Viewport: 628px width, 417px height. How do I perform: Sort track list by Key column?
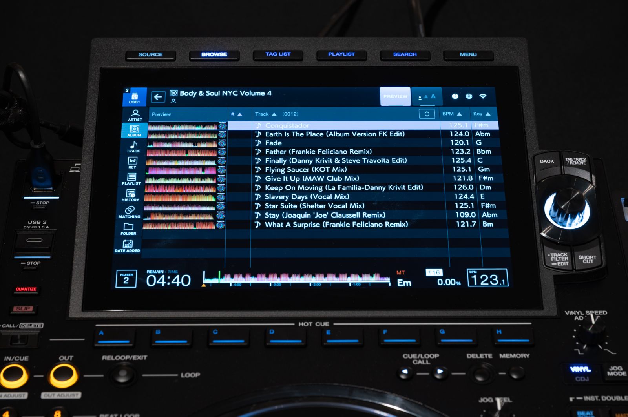click(x=482, y=114)
